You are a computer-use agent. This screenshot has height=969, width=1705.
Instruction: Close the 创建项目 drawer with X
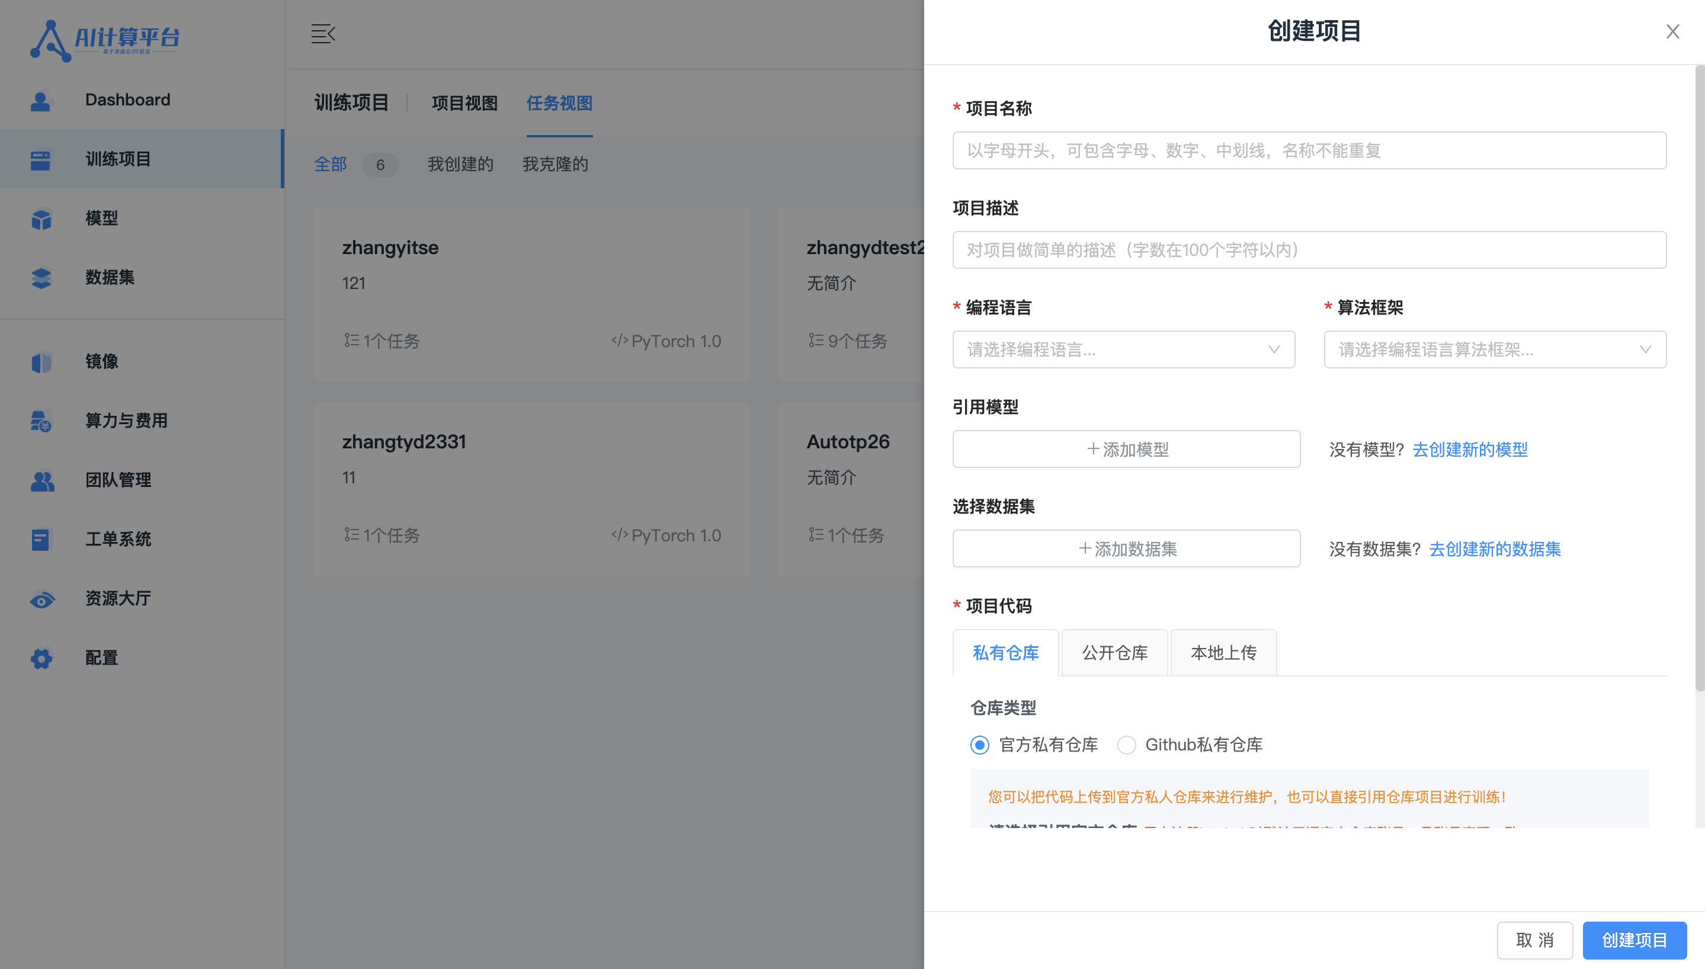point(1672,31)
